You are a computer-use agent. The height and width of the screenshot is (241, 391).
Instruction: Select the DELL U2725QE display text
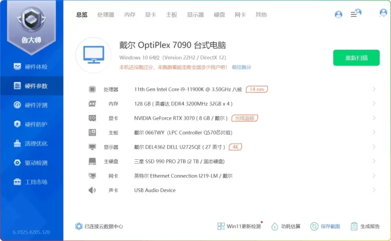(x=179, y=147)
